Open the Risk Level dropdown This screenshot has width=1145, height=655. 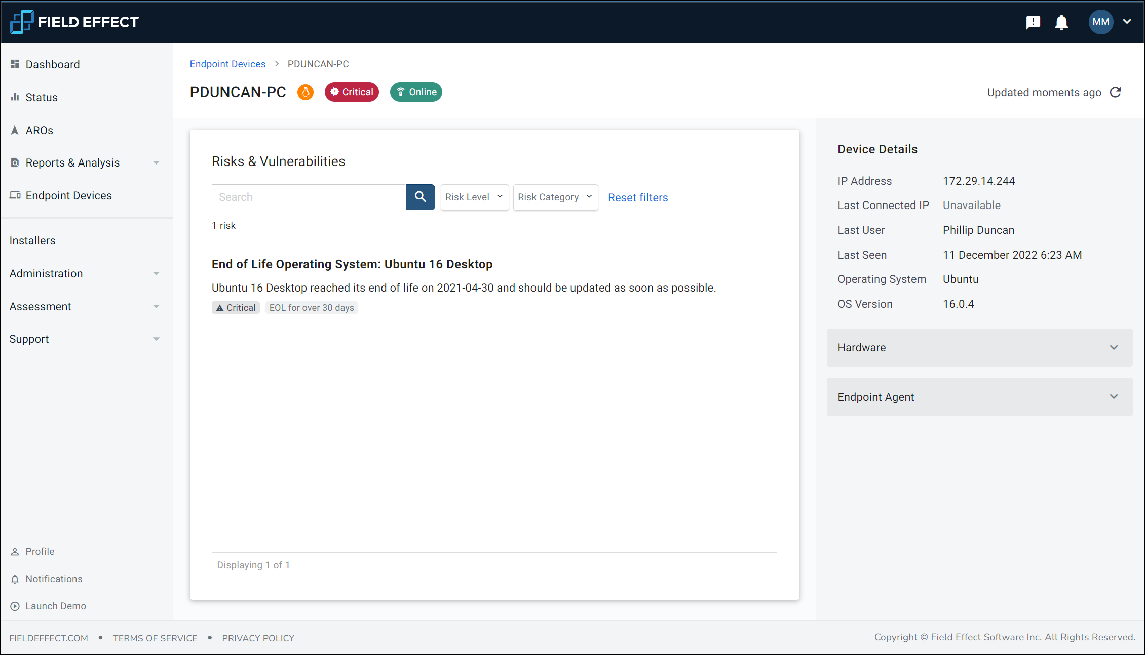474,197
